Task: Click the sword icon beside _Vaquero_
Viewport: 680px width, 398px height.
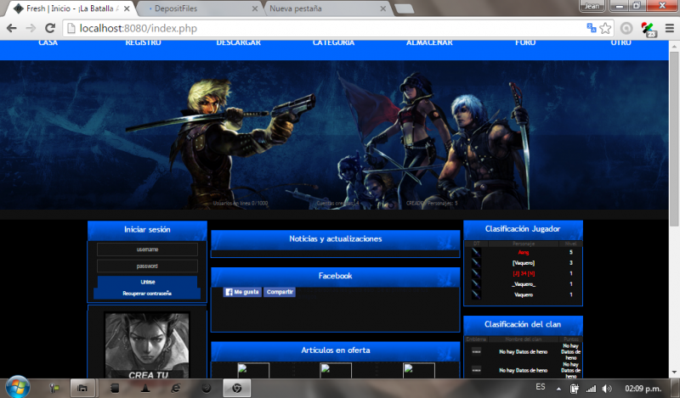Action: [476, 284]
